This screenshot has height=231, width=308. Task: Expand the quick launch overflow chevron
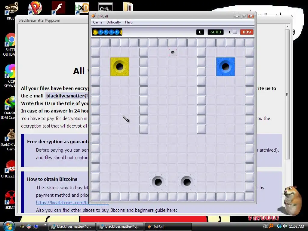[45, 225]
